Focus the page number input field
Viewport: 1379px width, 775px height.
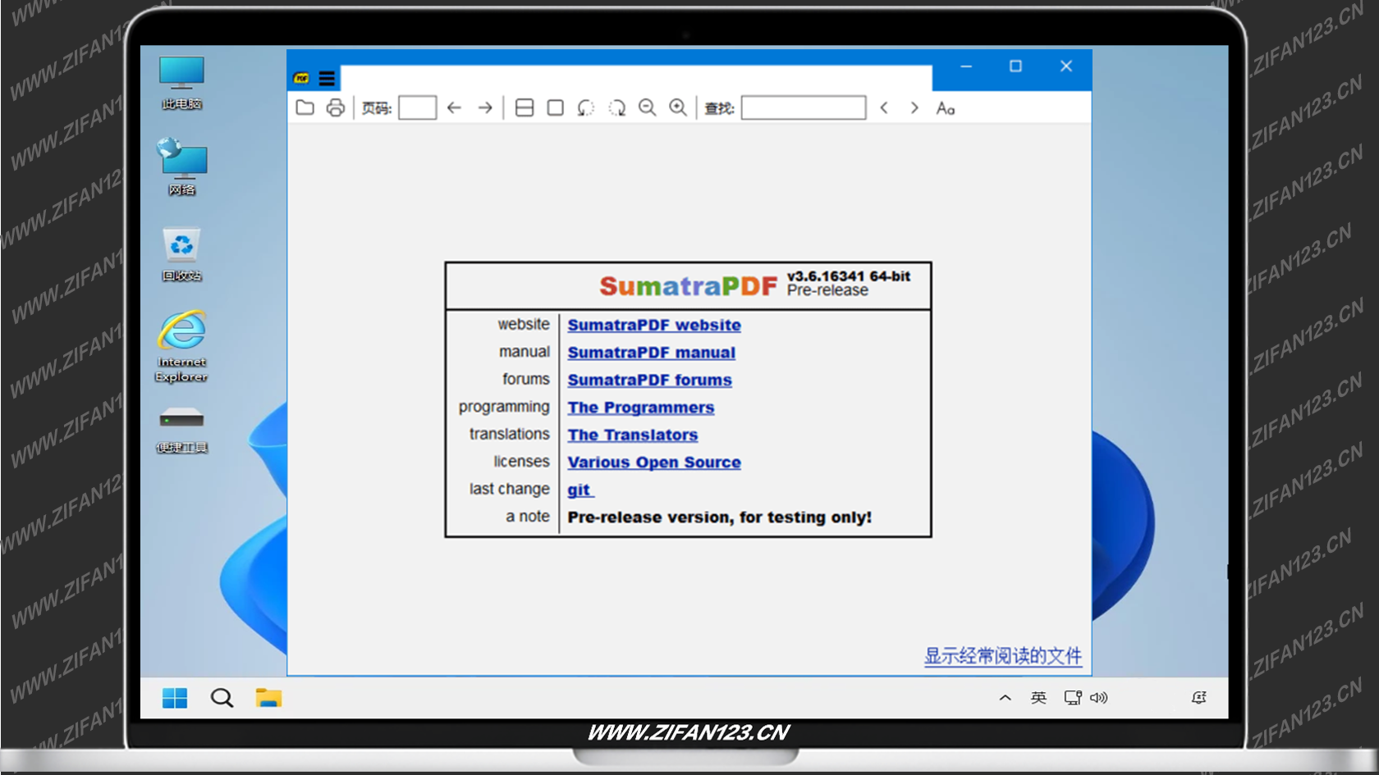tap(417, 107)
